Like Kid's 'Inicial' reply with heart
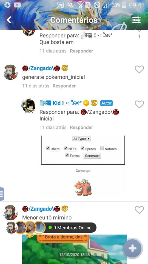 coord(139,105)
